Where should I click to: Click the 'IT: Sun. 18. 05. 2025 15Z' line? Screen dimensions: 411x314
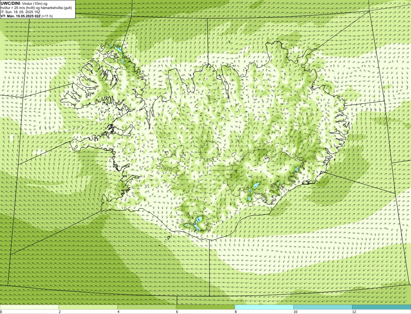tap(20, 12)
